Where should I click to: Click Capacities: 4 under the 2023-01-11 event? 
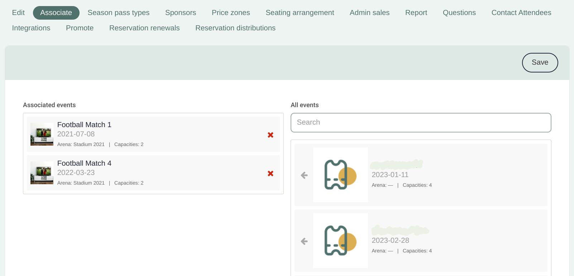click(x=417, y=185)
